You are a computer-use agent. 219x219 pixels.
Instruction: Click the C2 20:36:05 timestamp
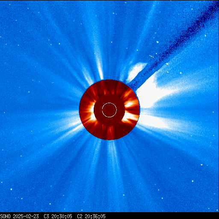point(91,216)
